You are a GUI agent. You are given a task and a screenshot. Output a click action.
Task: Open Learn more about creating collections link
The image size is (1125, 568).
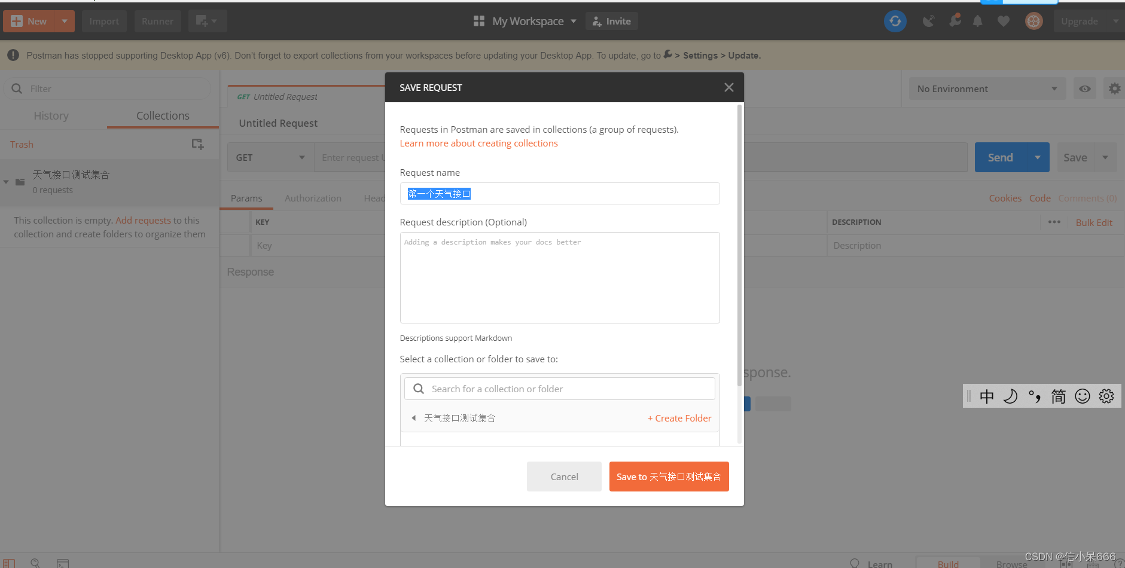coord(478,143)
